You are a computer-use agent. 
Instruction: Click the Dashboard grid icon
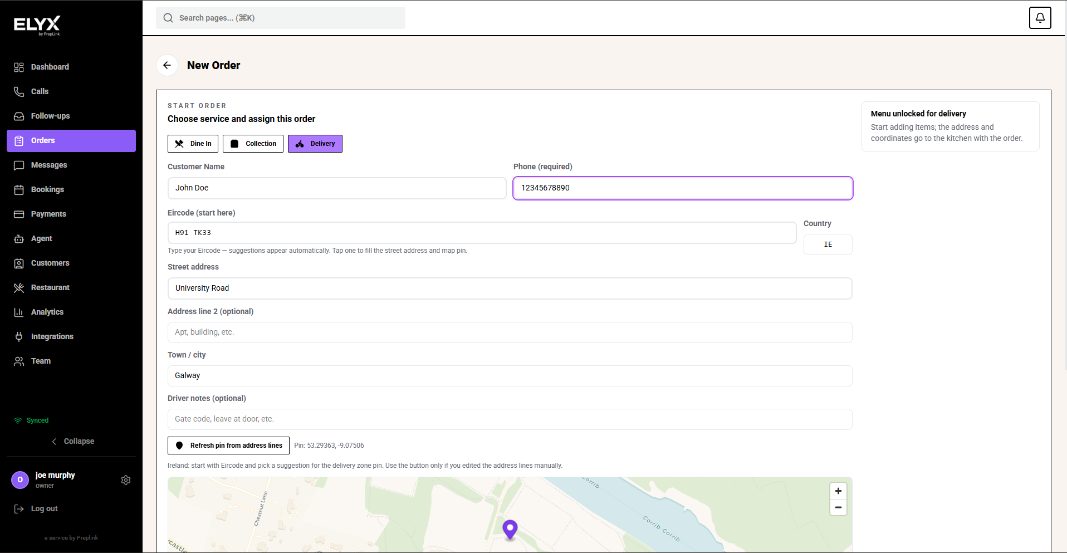pyautogui.click(x=19, y=67)
